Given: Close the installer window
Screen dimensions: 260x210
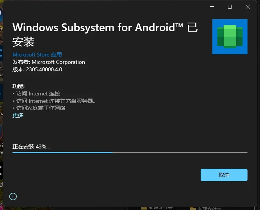Looking at the screenshot, I should tap(248, 7).
